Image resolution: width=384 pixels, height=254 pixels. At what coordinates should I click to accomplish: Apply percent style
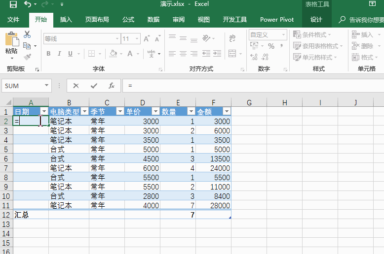tap(271, 46)
